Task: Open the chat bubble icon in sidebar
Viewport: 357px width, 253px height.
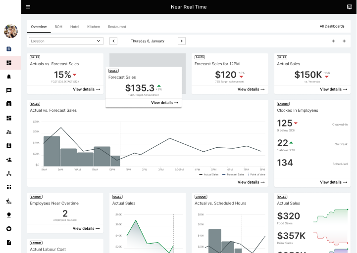Action: (x=9, y=90)
